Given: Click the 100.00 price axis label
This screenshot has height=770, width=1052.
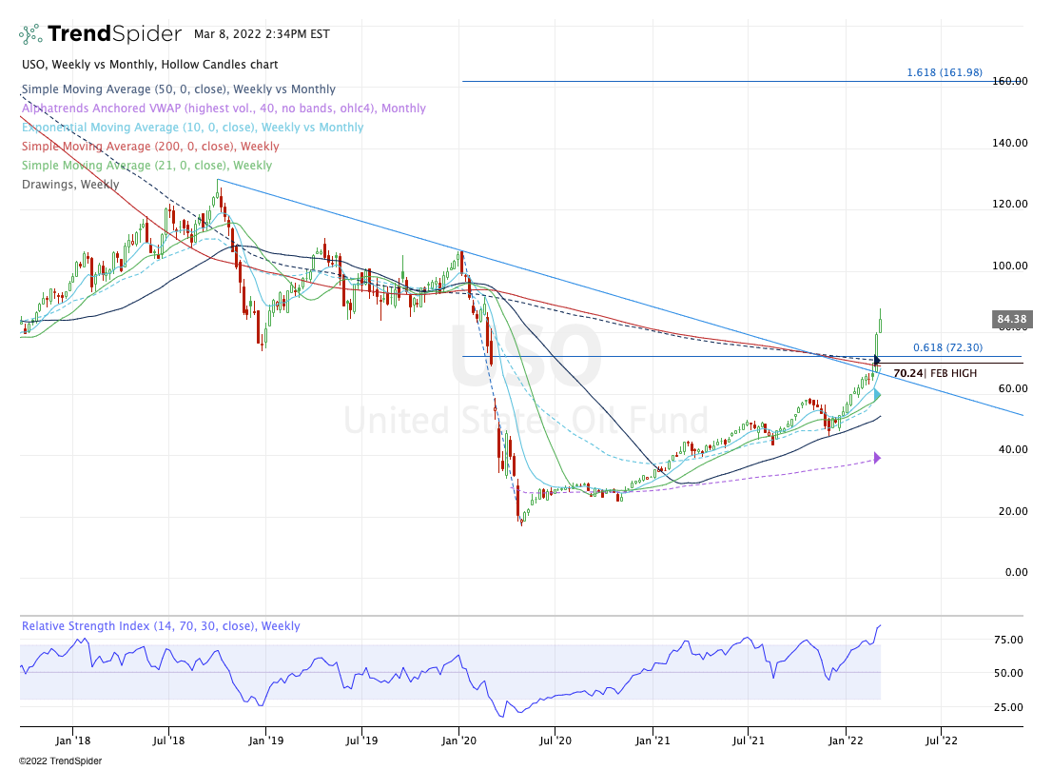Looking at the screenshot, I should [x=1010, y=266].
